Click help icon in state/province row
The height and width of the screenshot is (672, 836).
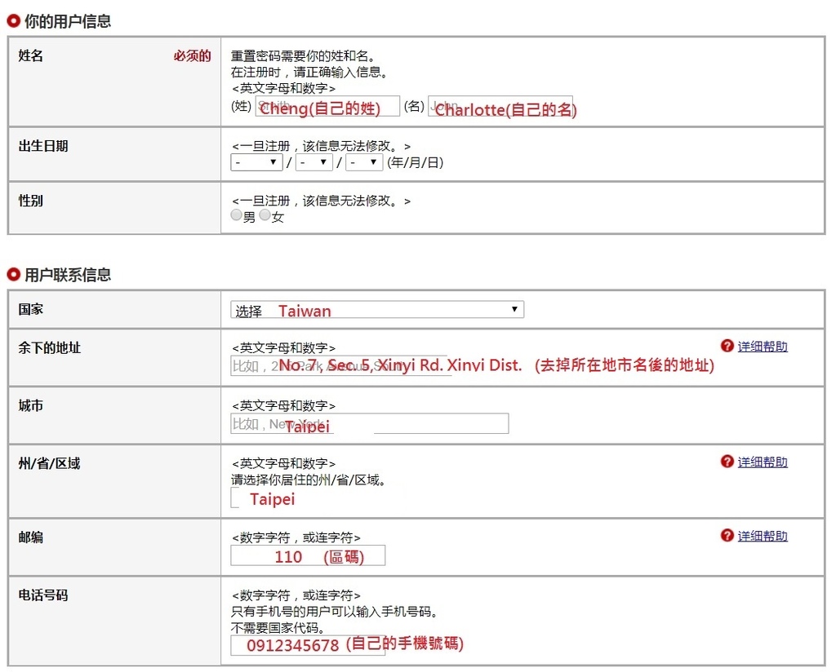click(x=727, y=462)
